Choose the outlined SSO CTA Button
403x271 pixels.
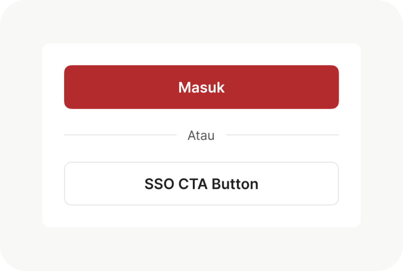(x=201, y=184)
